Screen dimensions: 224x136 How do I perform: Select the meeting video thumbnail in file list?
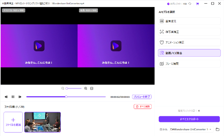point(43,122)
